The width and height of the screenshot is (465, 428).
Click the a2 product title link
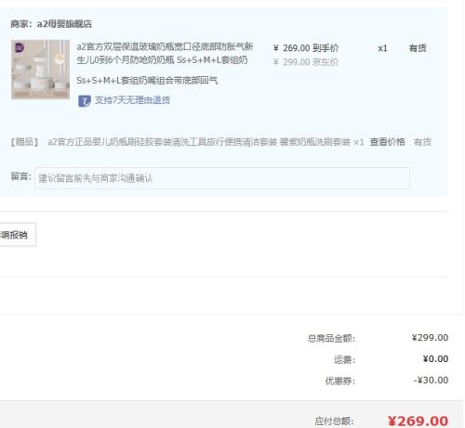pyautogui.click(x=165, y=53)
